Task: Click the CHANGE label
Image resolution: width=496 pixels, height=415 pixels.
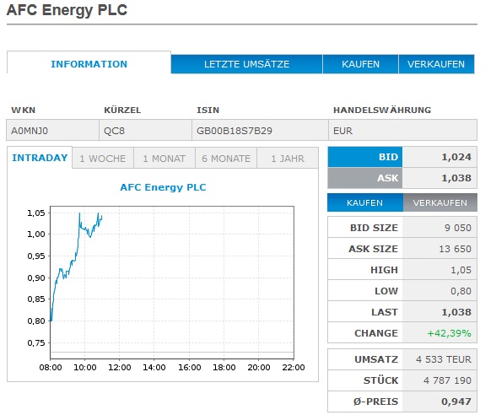Action: pos(376,333)
